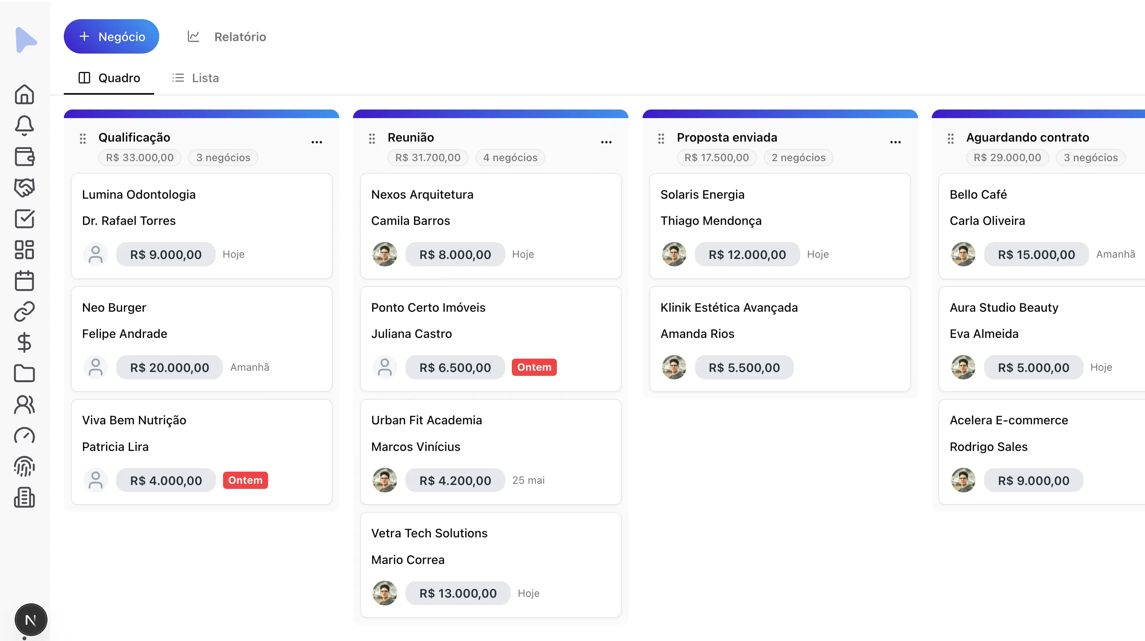
Task: Click R$ 15.000,00 value on Bello Café
Action: [x=1036, y=255]
